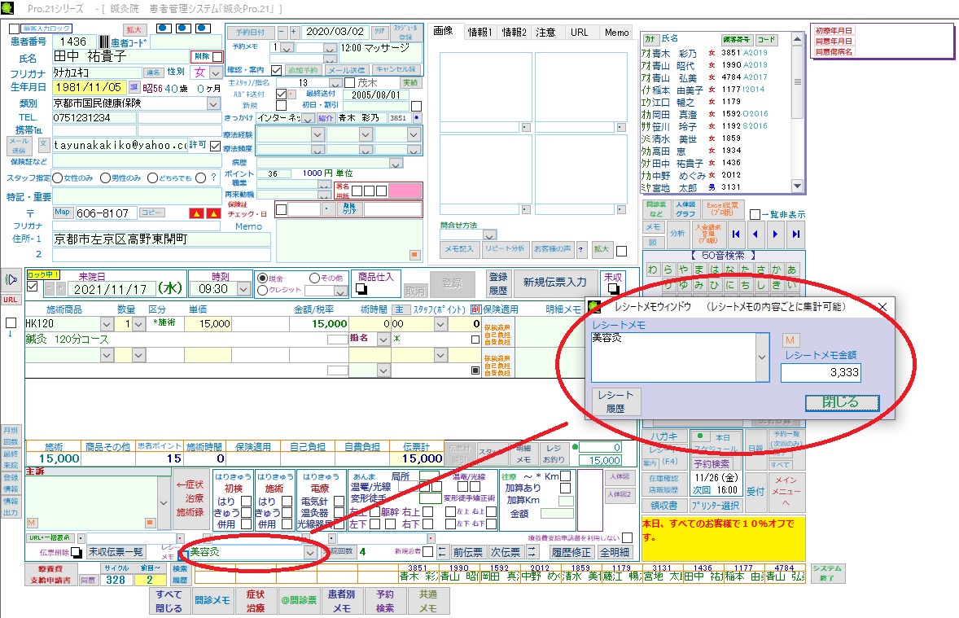Increase reservation date with plus button

point(294,31)
